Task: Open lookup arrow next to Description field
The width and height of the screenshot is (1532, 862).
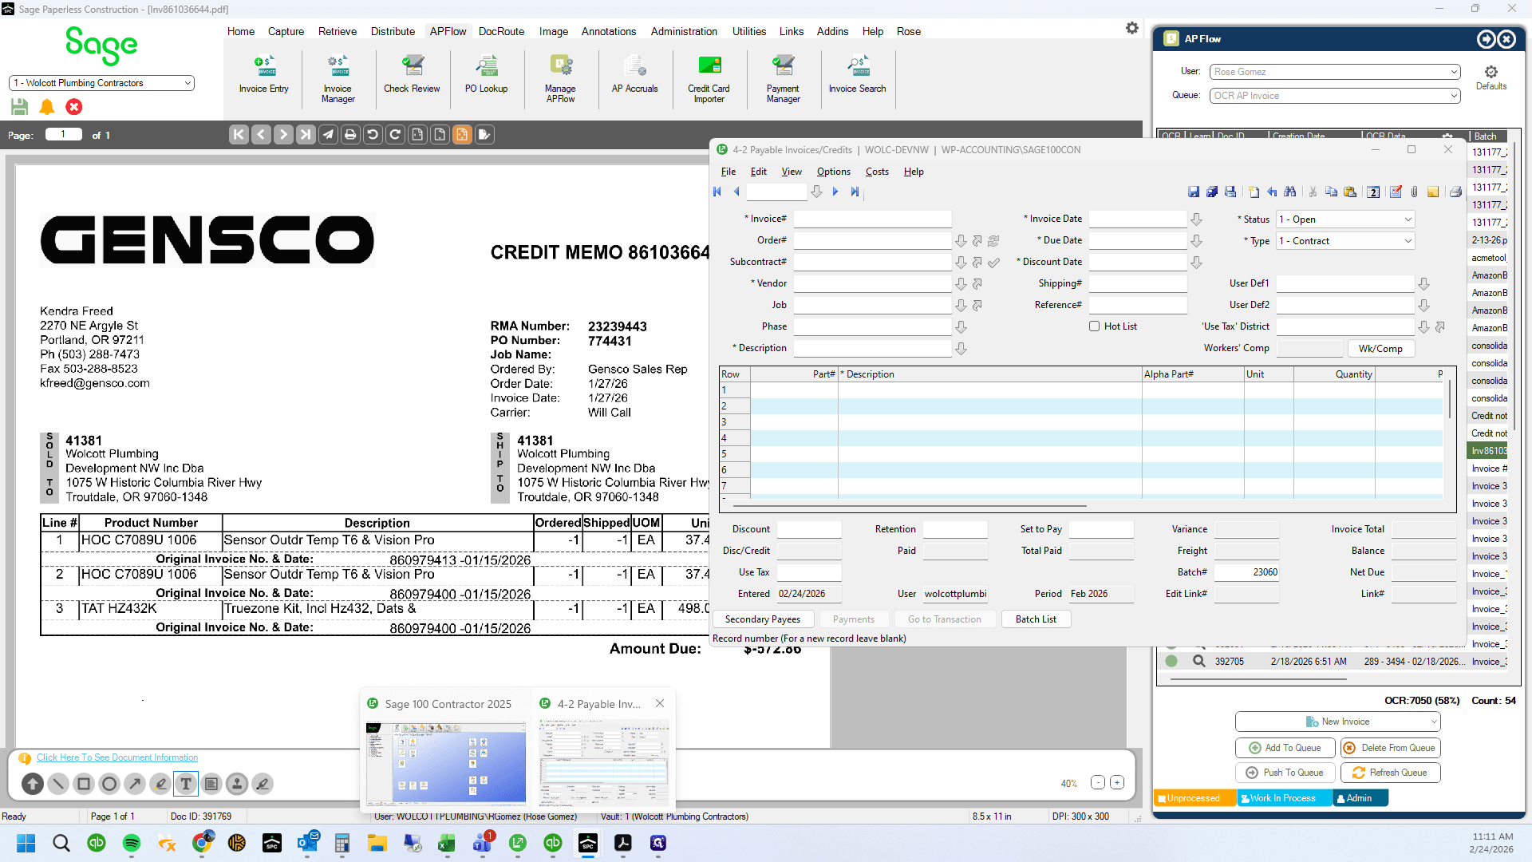Action: coord(961,349)
